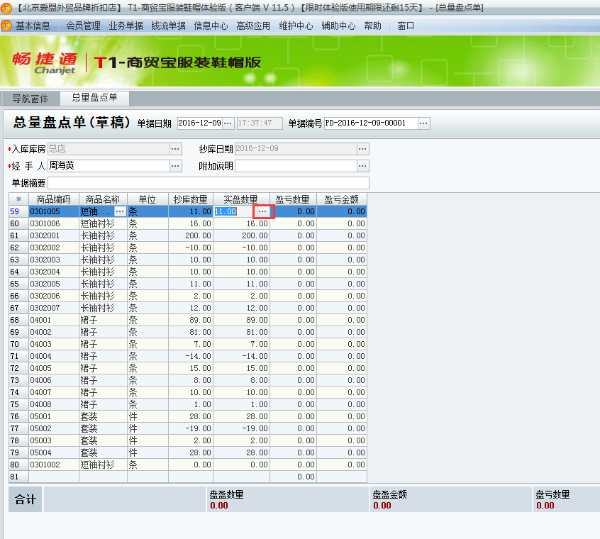Open the 帮助 menu

click(x=372, y=26)
